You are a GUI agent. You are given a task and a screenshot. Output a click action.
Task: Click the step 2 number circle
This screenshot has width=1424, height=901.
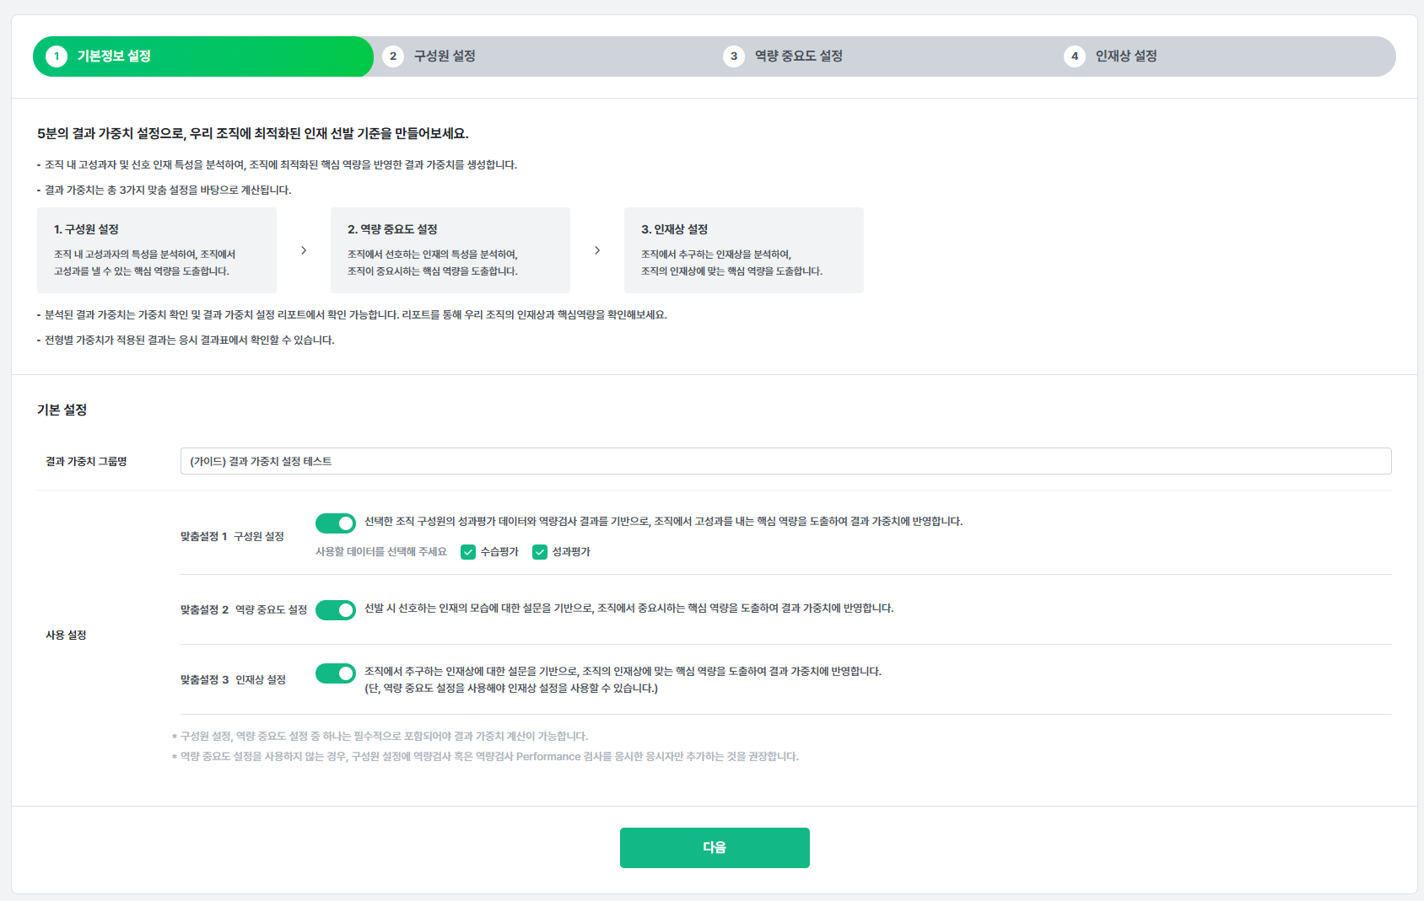[393, 56]
